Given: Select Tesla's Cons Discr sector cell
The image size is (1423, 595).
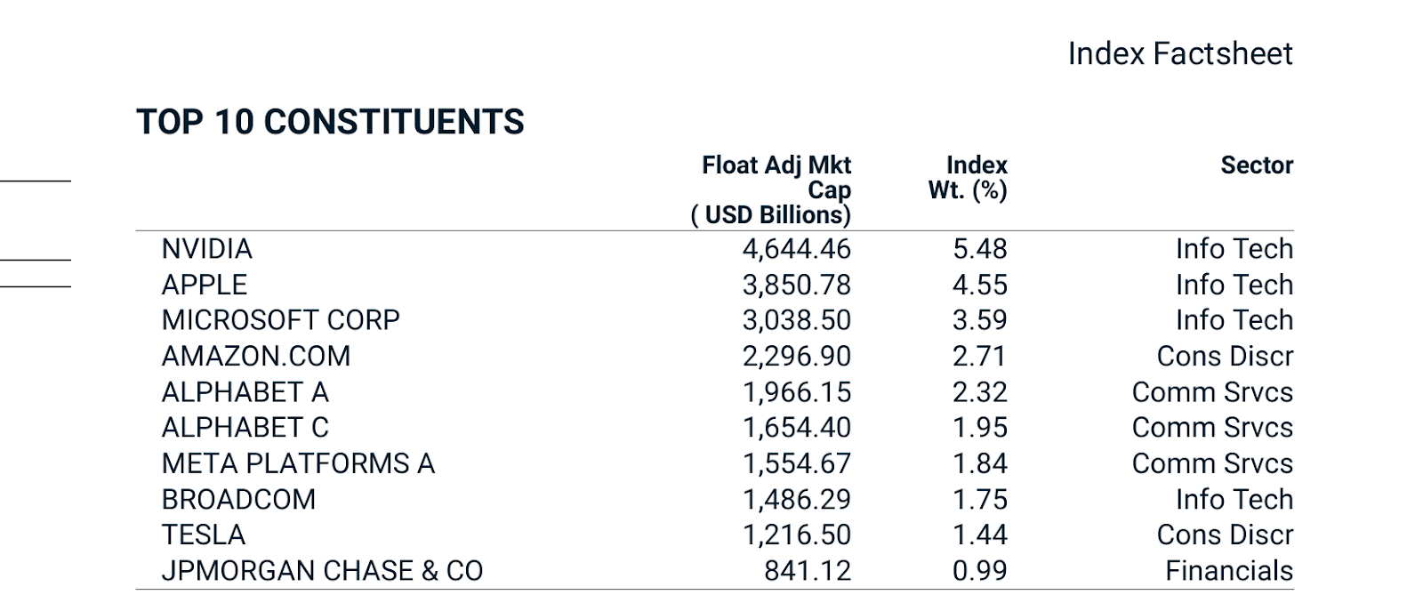Looking at the screenshot, I should (x=1225, y=535).
